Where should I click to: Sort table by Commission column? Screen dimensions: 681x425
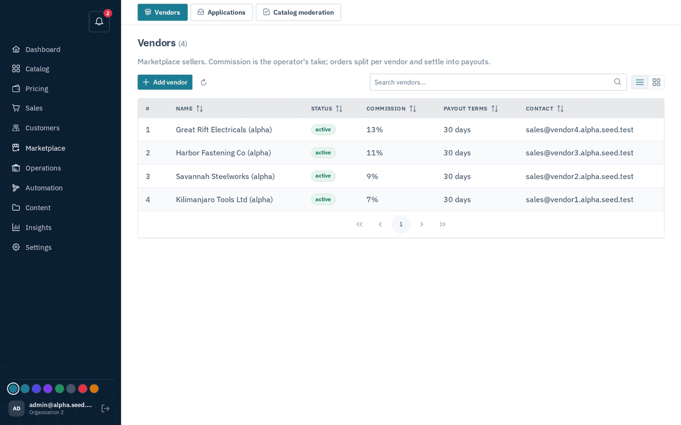pos(392,108)
